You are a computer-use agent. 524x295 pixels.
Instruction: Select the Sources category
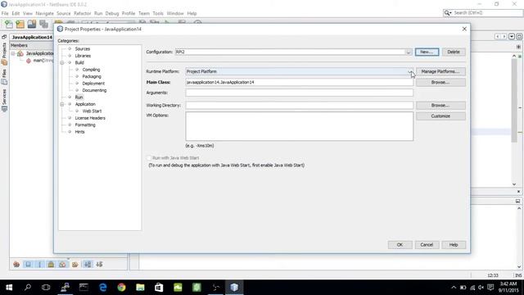(x=83, y=49)
